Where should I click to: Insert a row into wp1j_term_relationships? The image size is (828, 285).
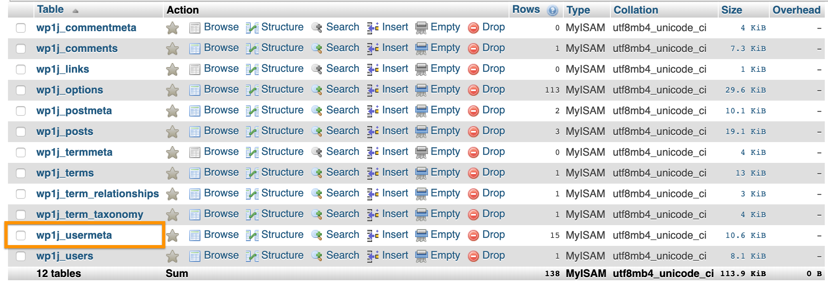[394, 193]
